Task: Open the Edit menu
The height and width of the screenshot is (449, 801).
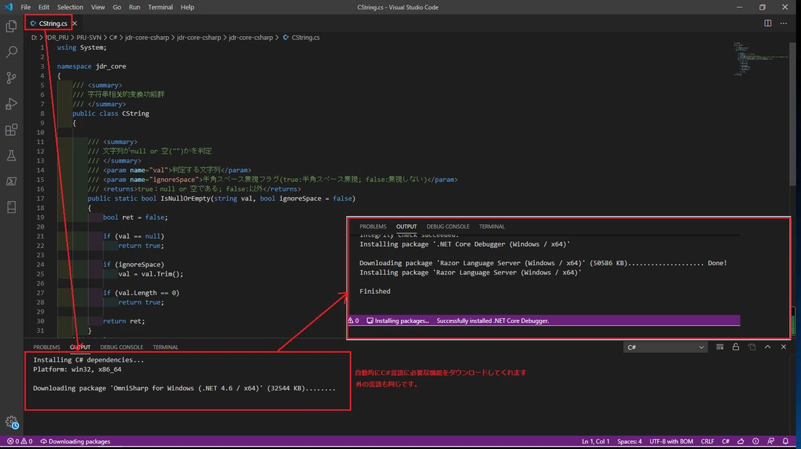Action: tap(44, 7)
